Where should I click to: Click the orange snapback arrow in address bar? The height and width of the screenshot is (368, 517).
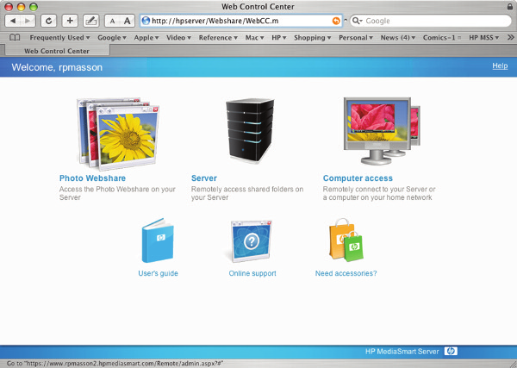tap(336, 21)
